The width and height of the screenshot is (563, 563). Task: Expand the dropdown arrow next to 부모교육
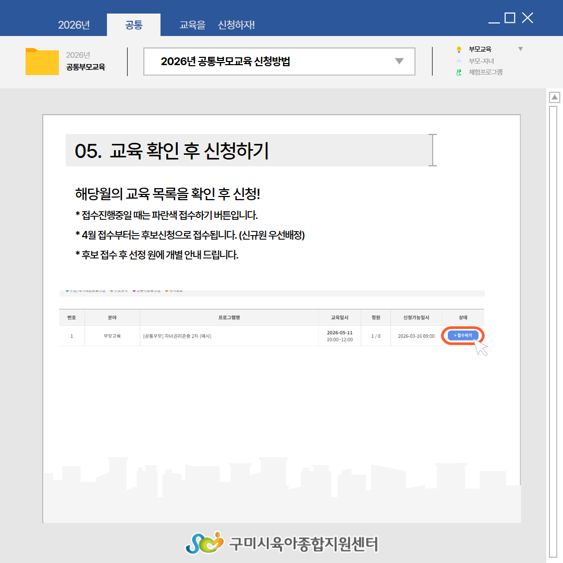pos(520,49)
